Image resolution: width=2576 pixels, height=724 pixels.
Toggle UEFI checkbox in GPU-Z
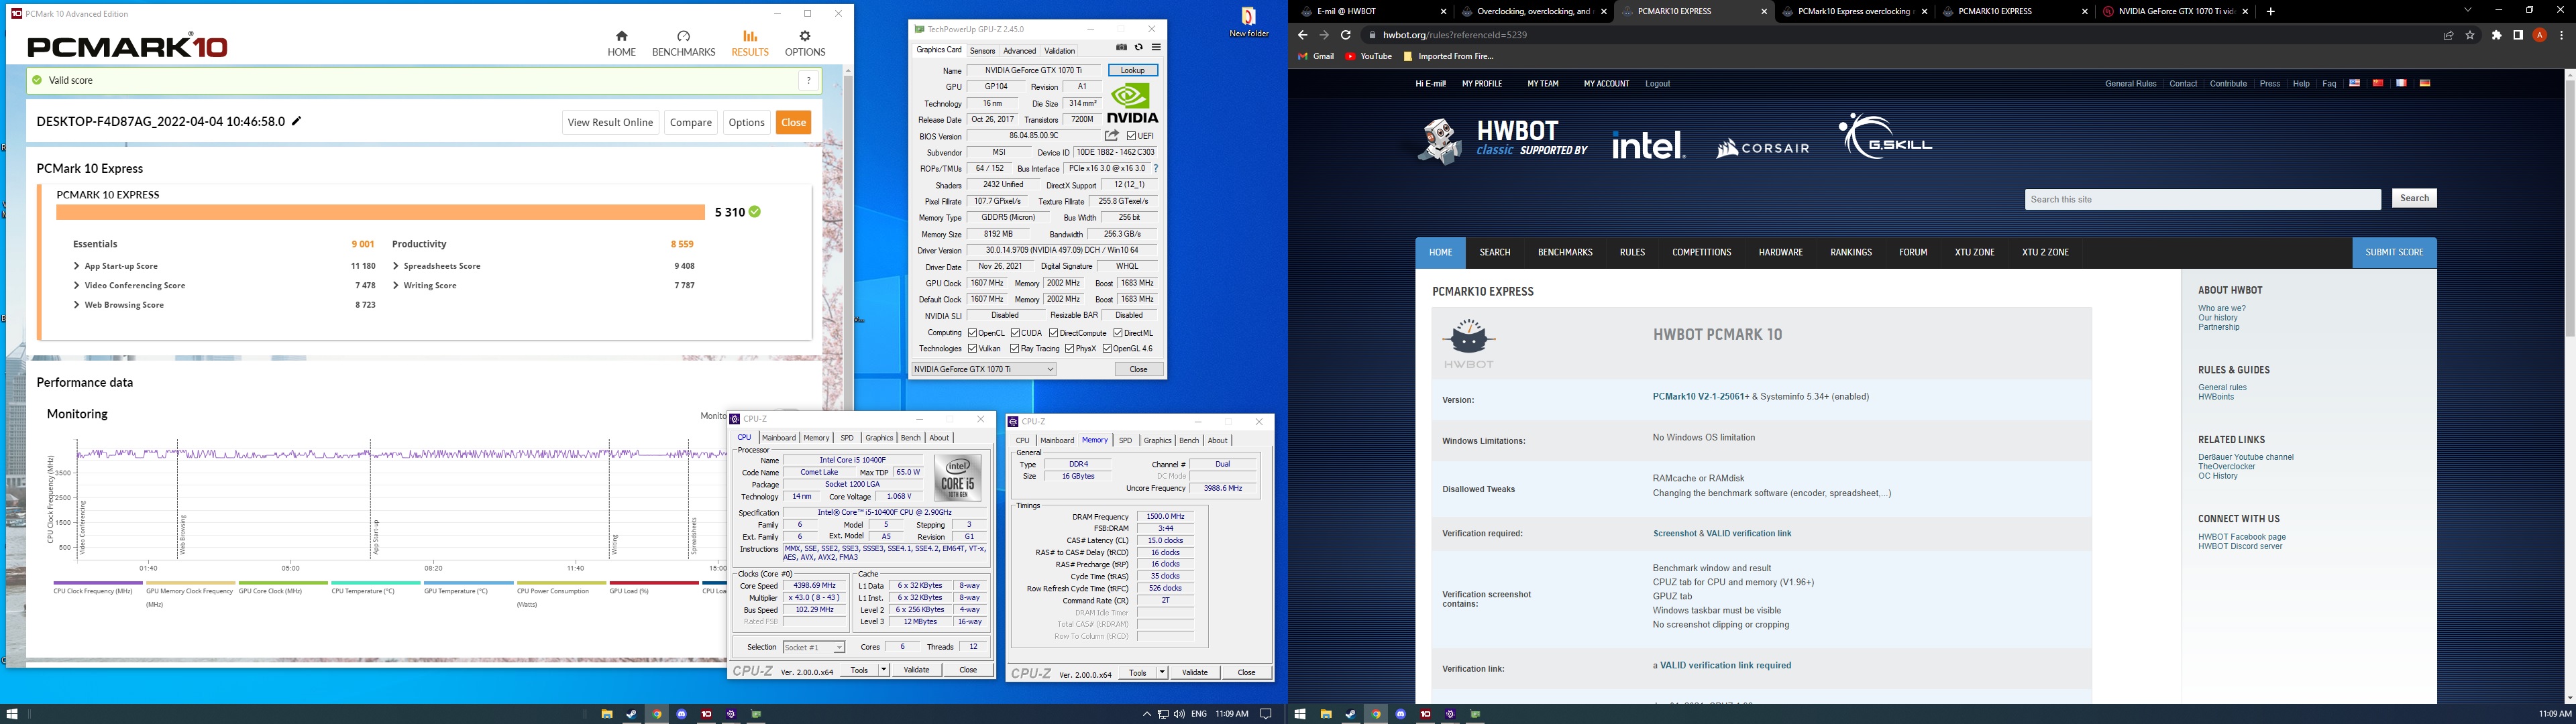point(1131,136)
